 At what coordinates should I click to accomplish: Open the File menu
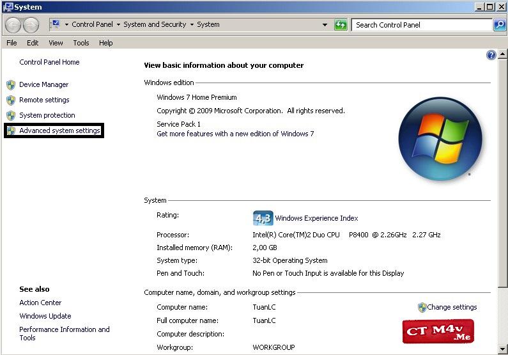(12, 43)
